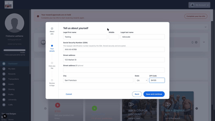
Task: Open the University sidebar icon
Action: click(4, 100)
